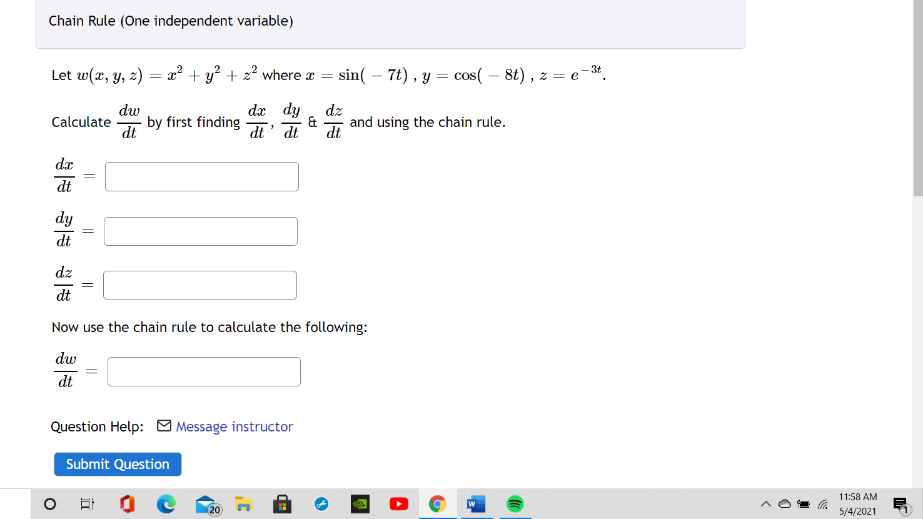Check the Wi-Fi status in the tray
Screen dimensions: 923x519
[823, 504]
